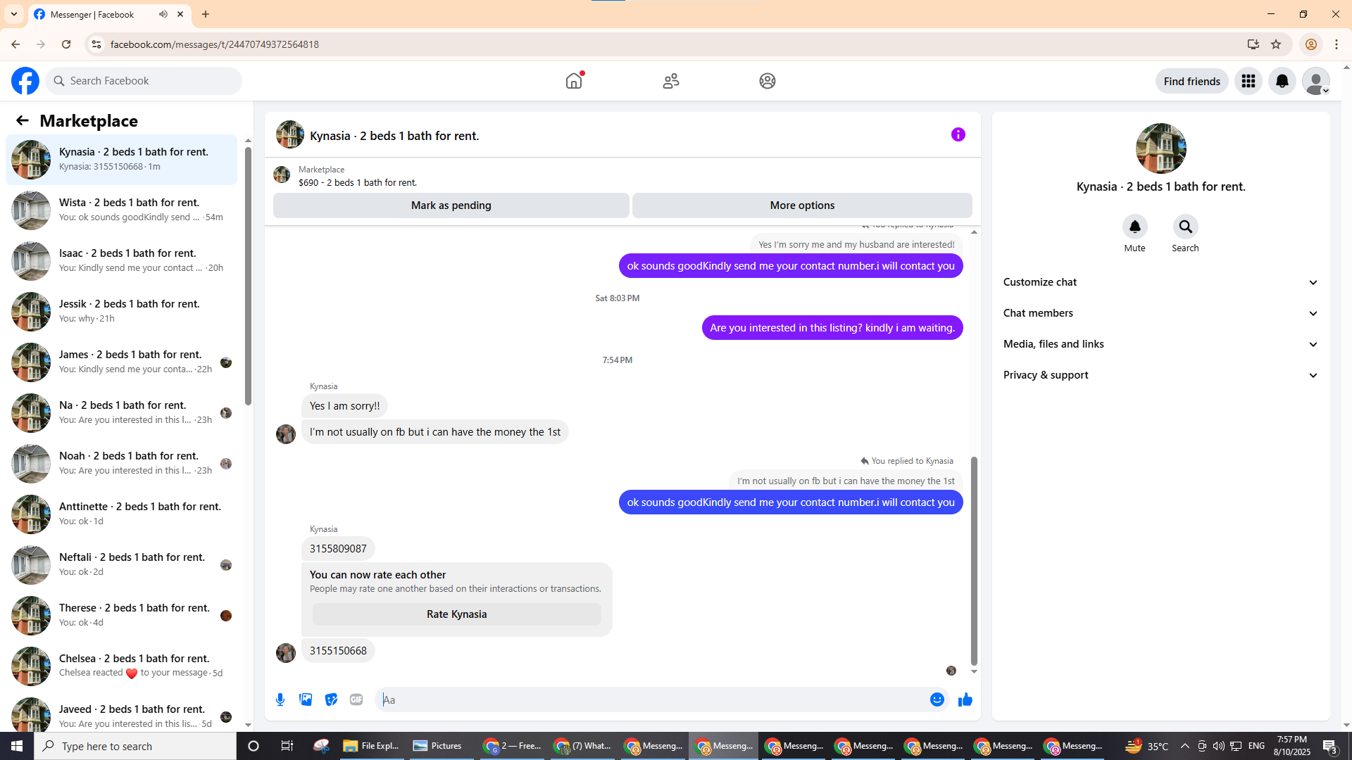
Task: Click Mark as pending button
Action: 451,205
